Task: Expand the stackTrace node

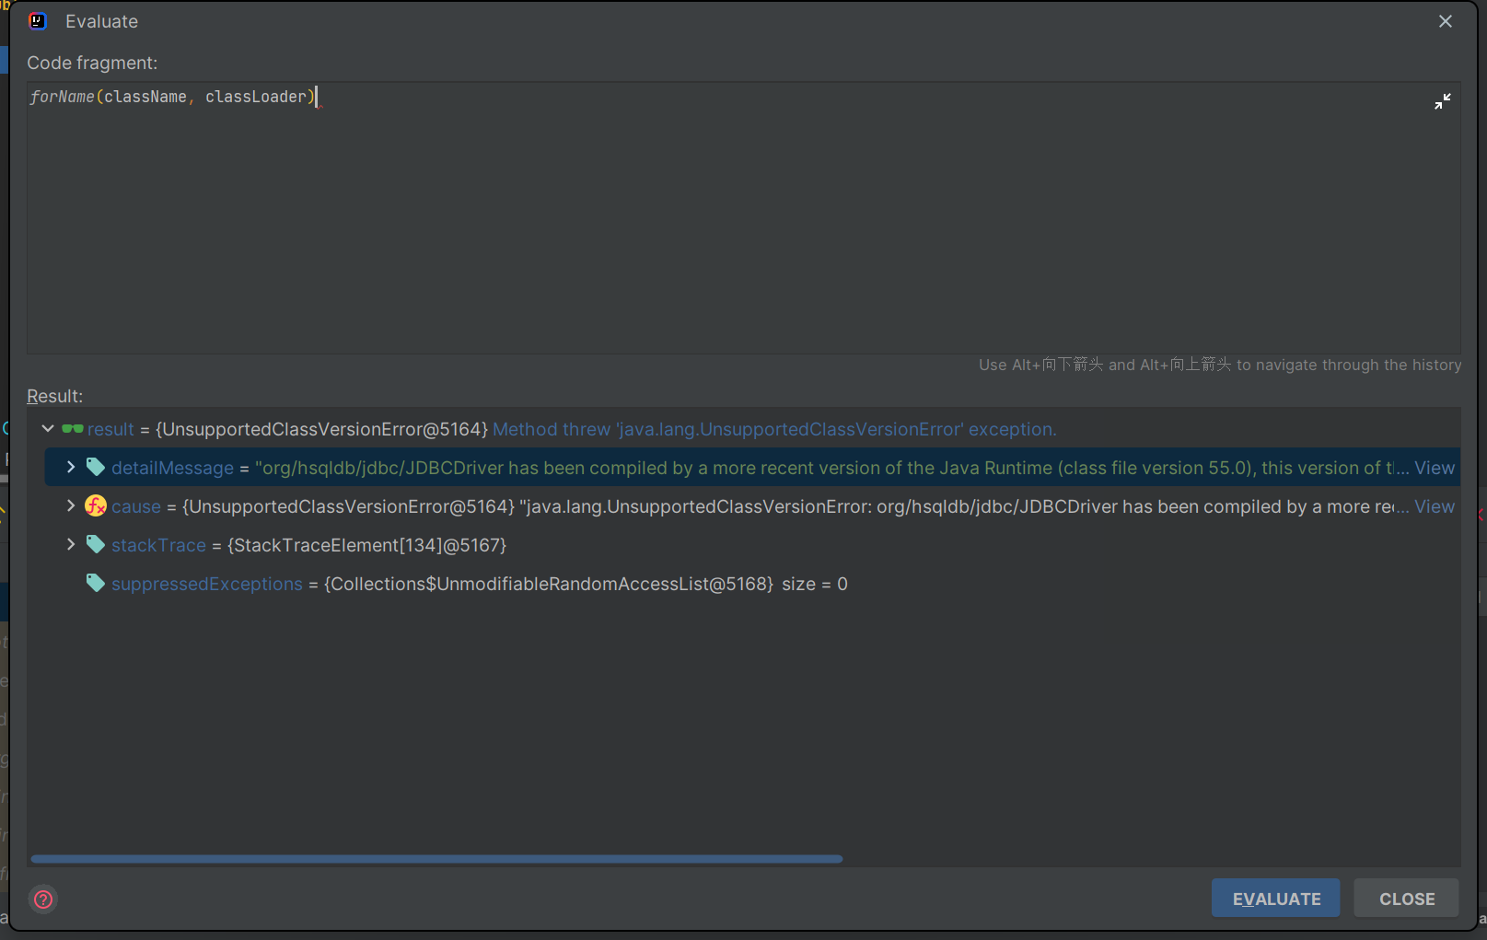Action: [71, 544]
